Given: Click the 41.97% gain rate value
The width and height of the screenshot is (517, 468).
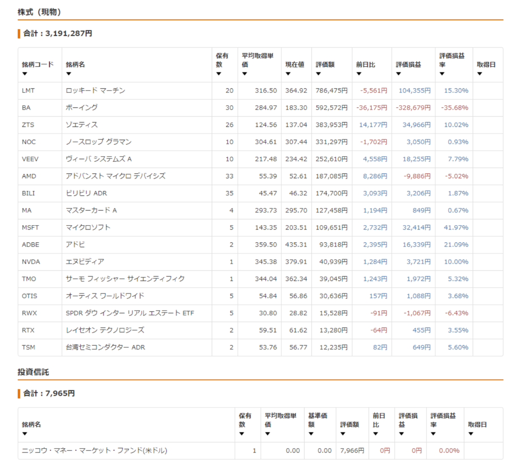Looking at the screenshot, I should click(x=456, y=227).
